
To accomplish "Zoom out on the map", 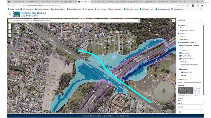I will pos(10,28).
